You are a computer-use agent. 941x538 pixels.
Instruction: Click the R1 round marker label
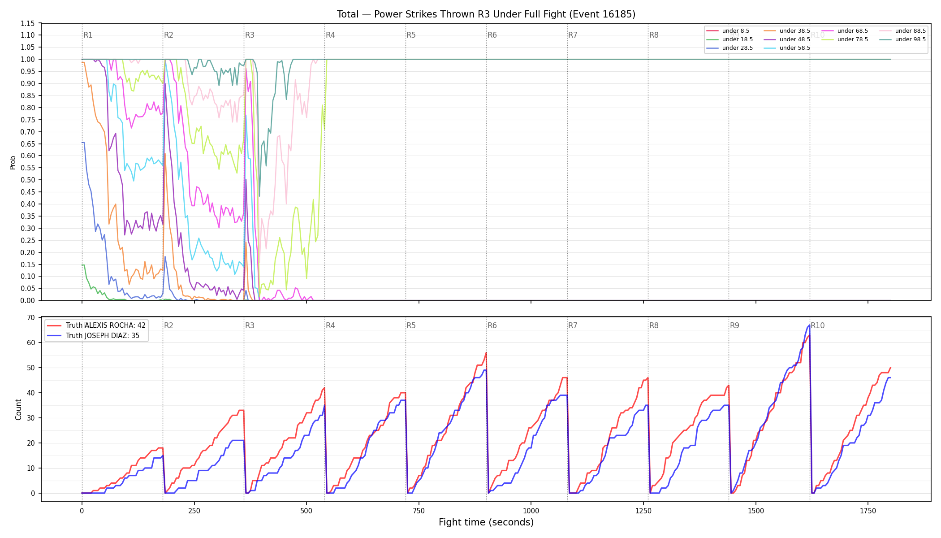point(88,35)
